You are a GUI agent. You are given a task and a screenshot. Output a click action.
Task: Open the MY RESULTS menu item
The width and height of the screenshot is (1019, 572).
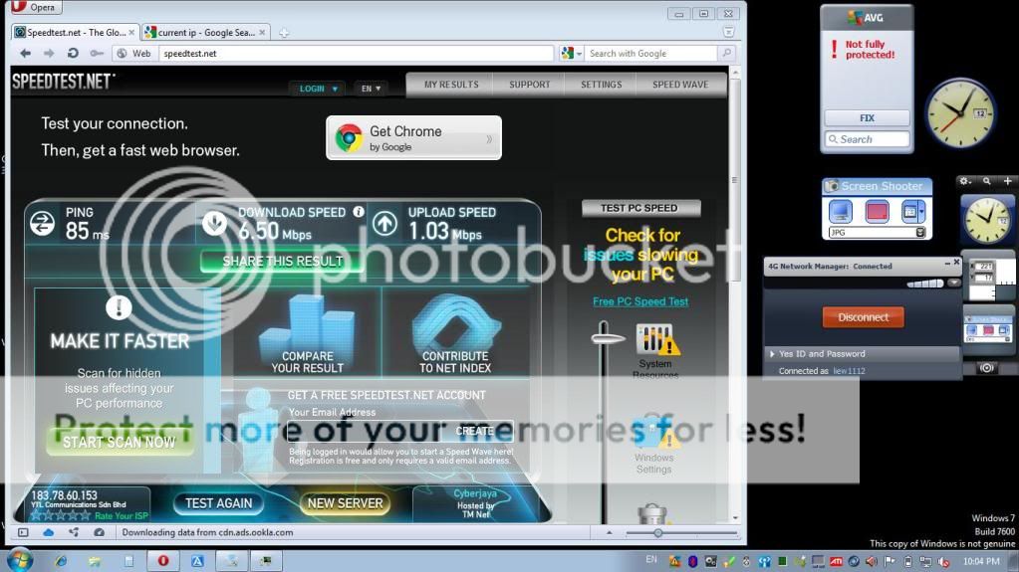451,86
